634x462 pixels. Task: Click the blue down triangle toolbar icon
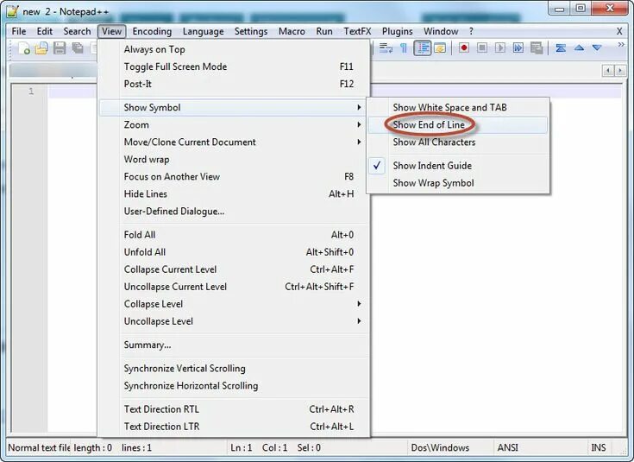click(597, 48)
